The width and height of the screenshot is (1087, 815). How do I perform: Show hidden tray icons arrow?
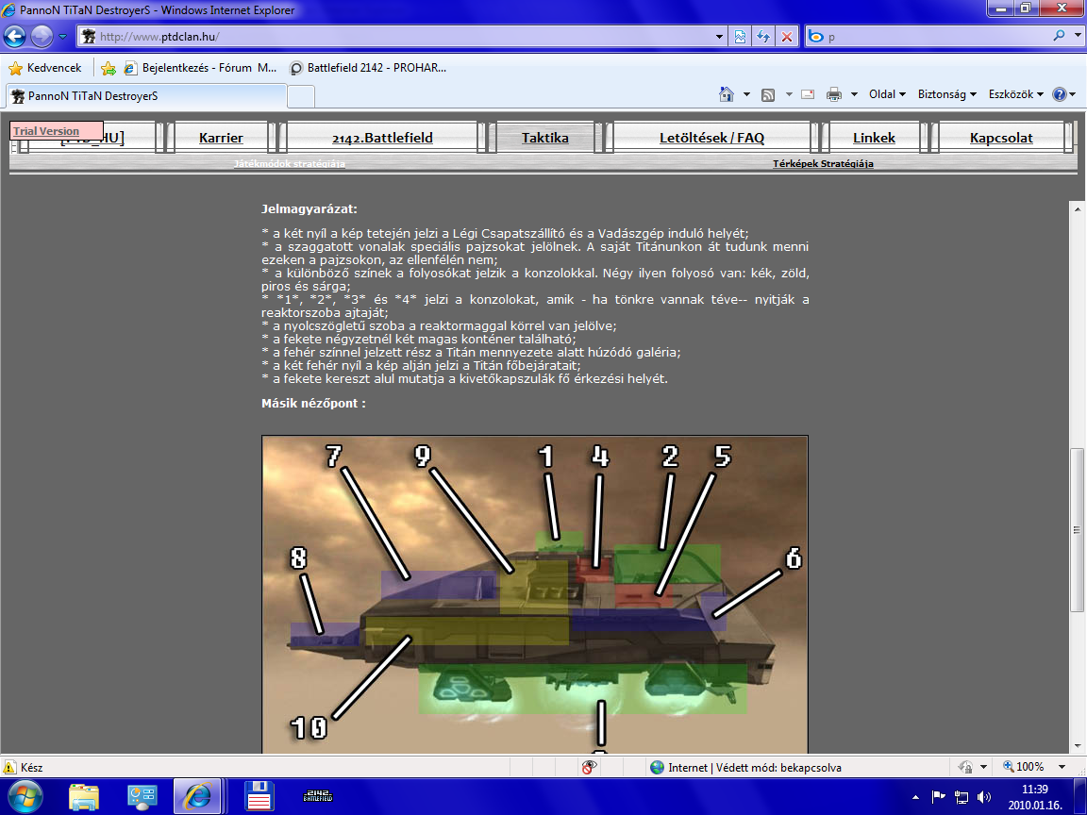(x=916, y=798)
